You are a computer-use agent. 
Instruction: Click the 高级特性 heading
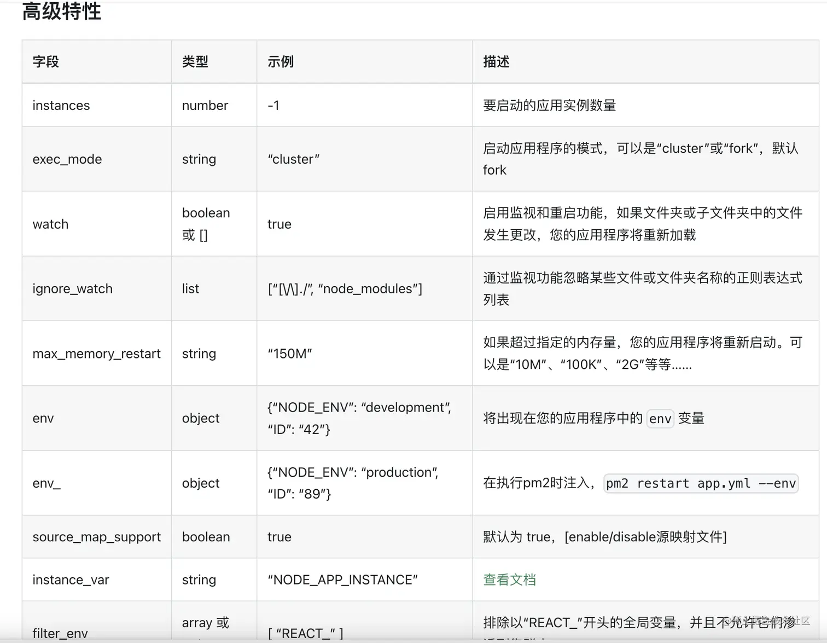[x=61, y=13]
